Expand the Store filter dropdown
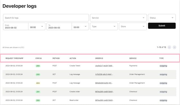 [133, 26]
